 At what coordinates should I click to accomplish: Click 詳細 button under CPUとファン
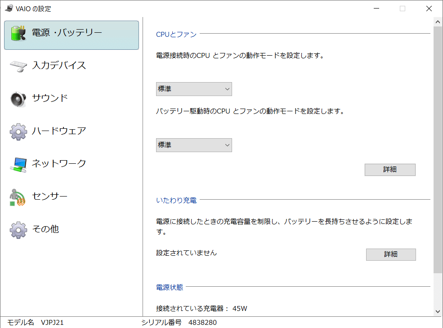[390, 170]
